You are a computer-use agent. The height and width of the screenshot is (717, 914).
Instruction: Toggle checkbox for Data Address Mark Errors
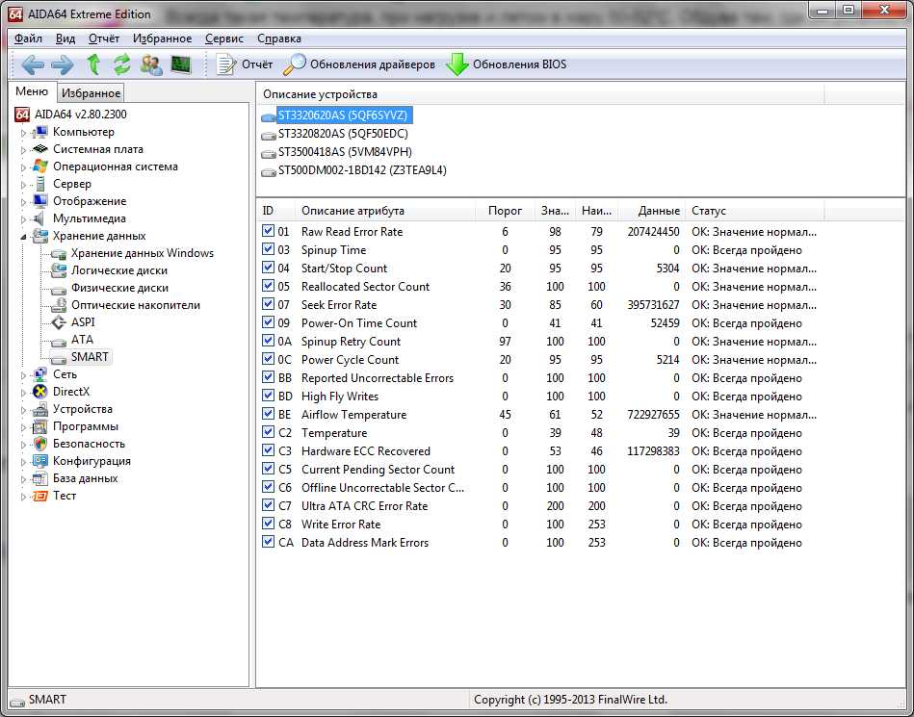[269, 543]
